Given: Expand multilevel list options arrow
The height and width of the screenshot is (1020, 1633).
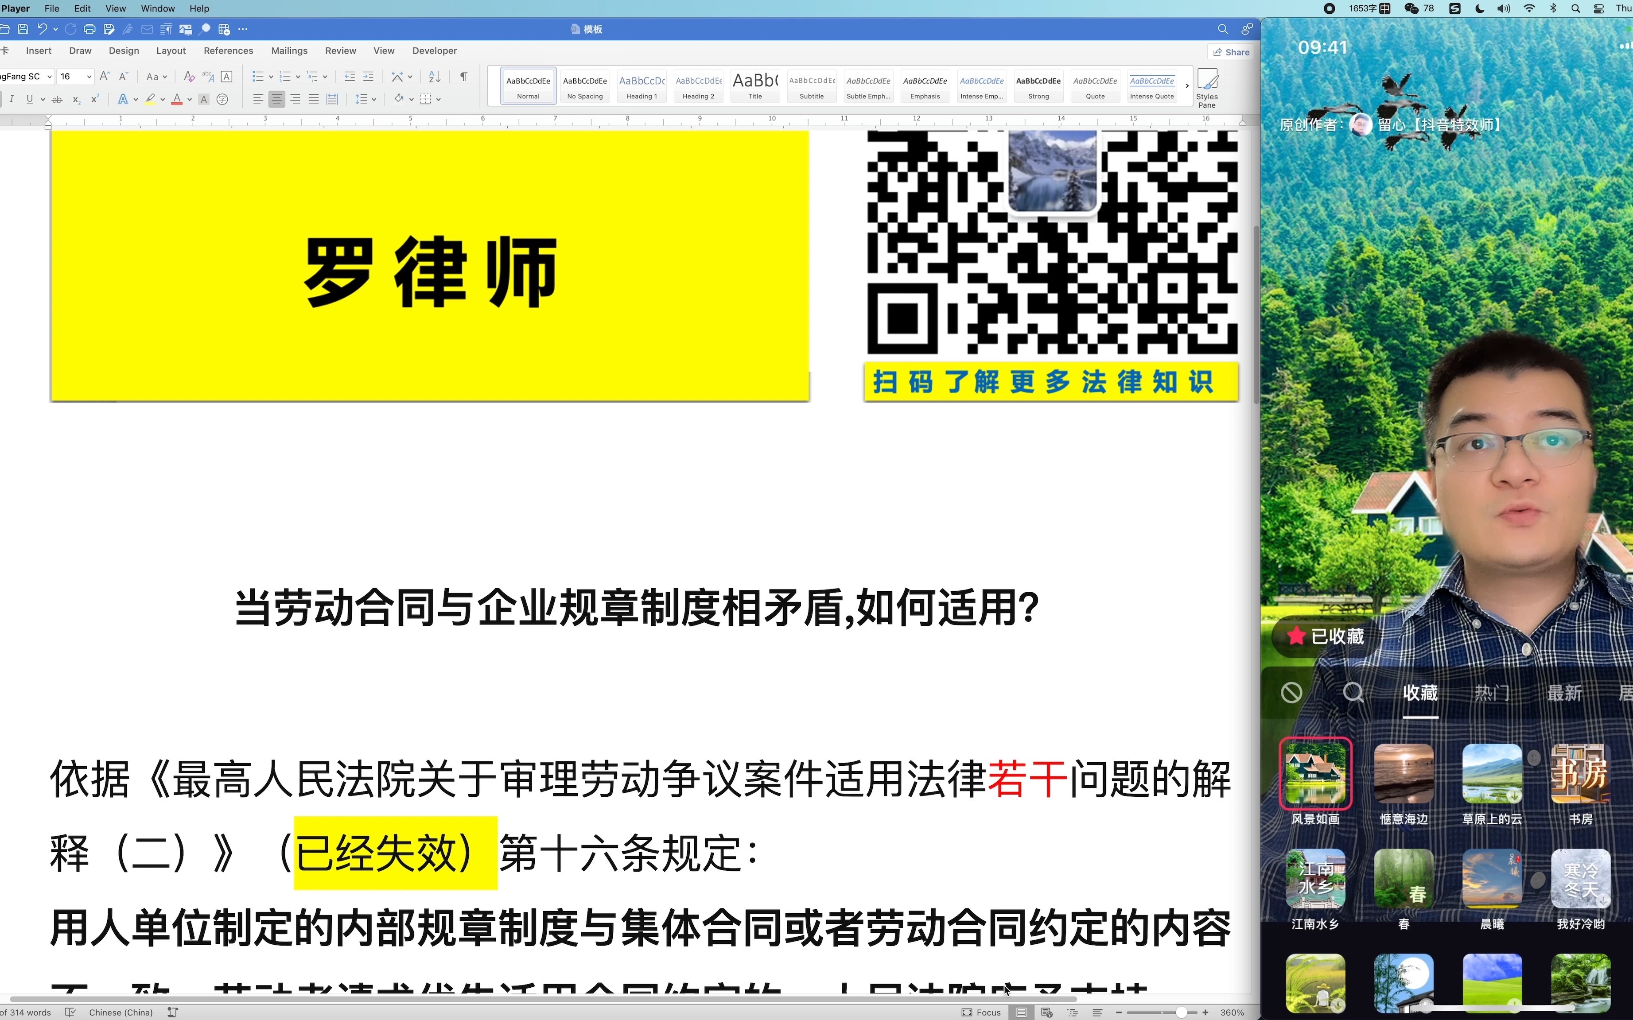Looking at the screenshot, I should coord(325,76).
